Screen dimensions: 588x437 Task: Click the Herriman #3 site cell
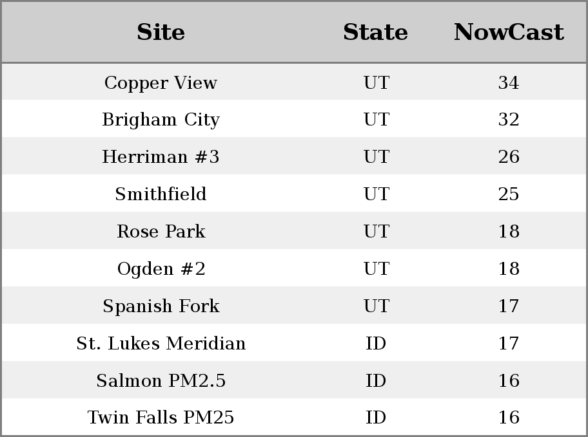coord(161,156)
